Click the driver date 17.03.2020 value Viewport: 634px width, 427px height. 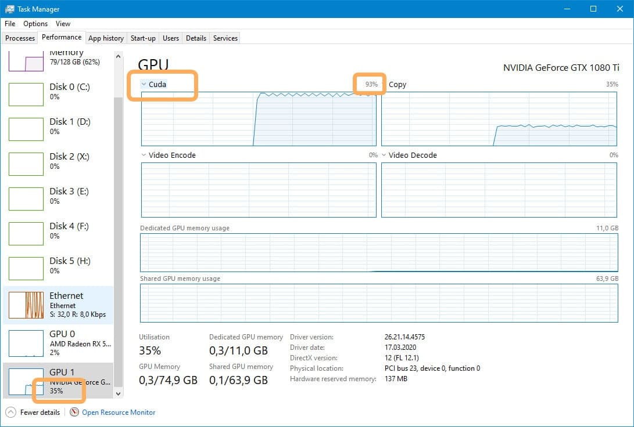[400, 347]
